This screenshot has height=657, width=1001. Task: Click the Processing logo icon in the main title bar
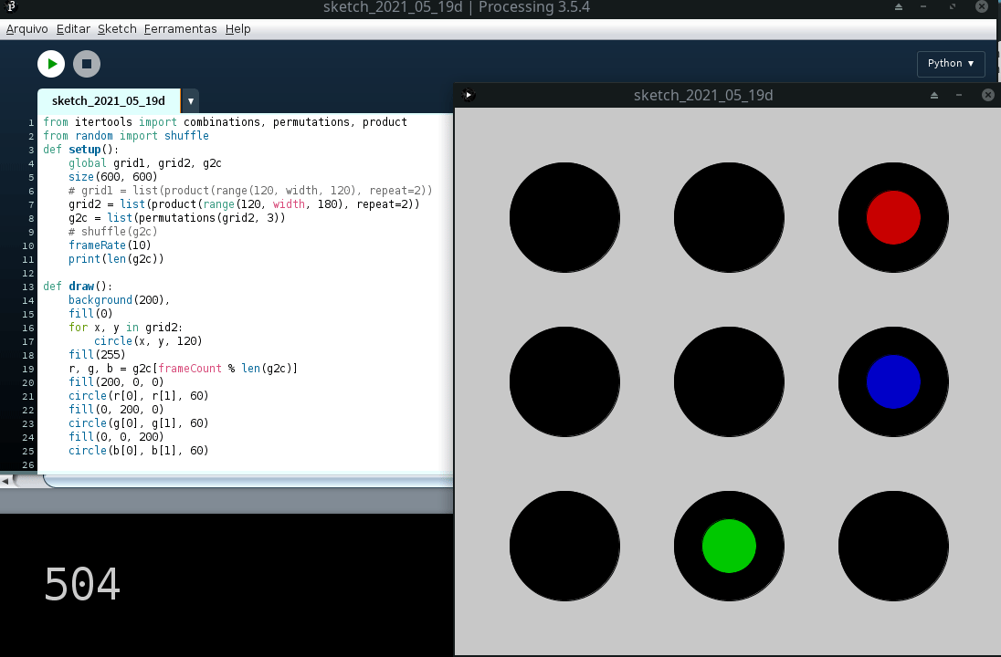pos(10,6)
